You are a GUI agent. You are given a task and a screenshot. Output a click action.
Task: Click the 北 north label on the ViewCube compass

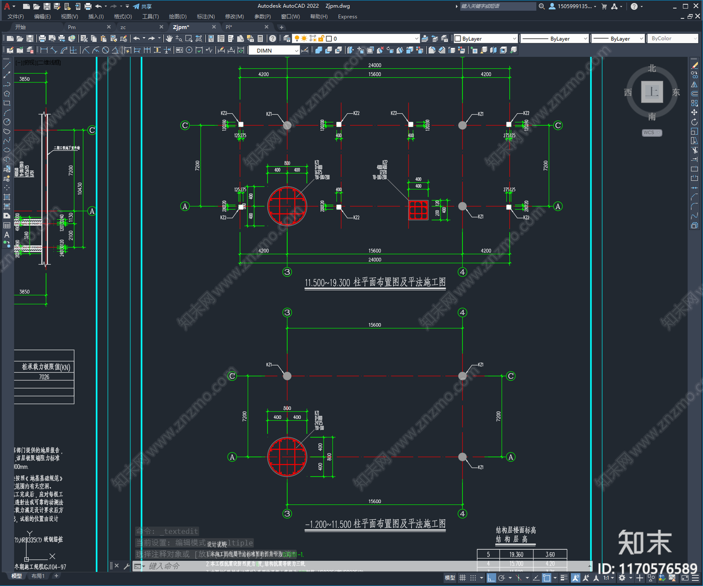pyautogui.click(x=652, y=68)
